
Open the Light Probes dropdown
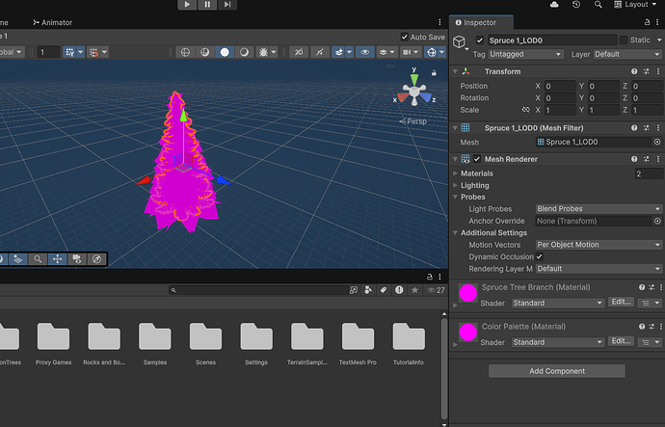click(598, 209)
